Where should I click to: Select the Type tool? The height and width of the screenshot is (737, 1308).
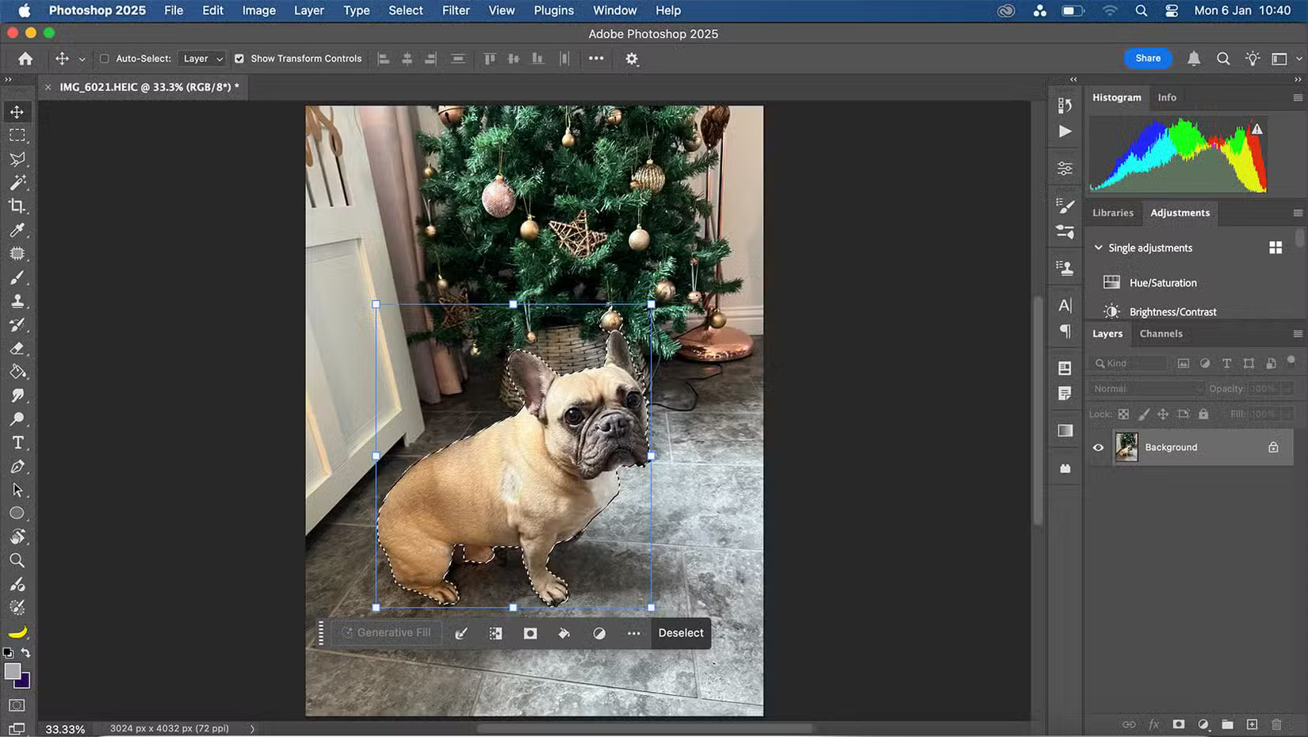[x=17, y=442]
